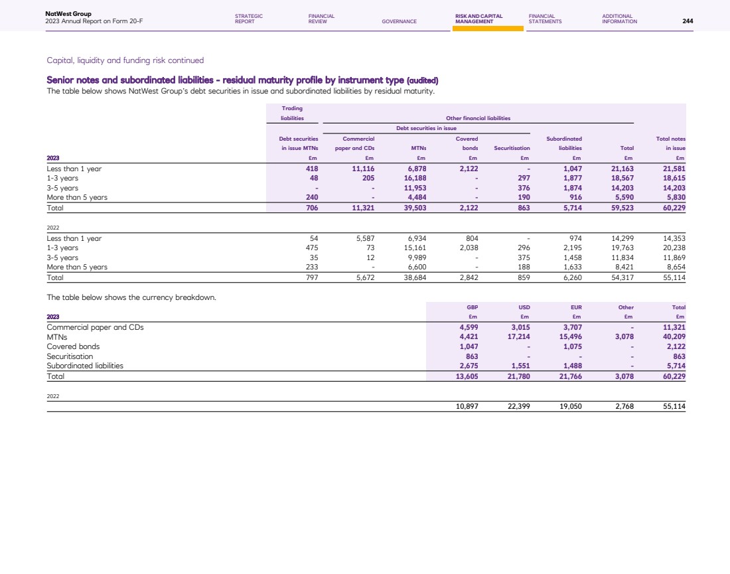Click the 'More than 5 years' 2023 row
The image size is (730, 574).
(x=77, y=197)
